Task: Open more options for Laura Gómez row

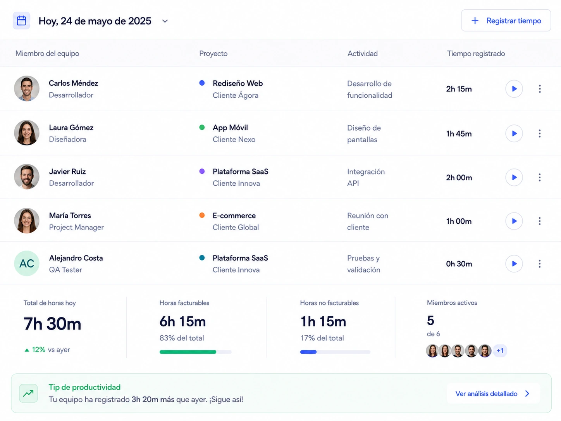Action: coord(540,133)
